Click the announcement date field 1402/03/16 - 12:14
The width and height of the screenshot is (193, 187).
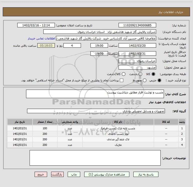(x=36, y=25)
